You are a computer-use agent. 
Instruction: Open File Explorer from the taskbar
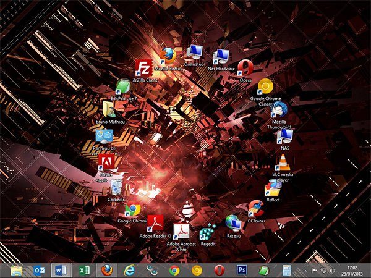(17, 270)
